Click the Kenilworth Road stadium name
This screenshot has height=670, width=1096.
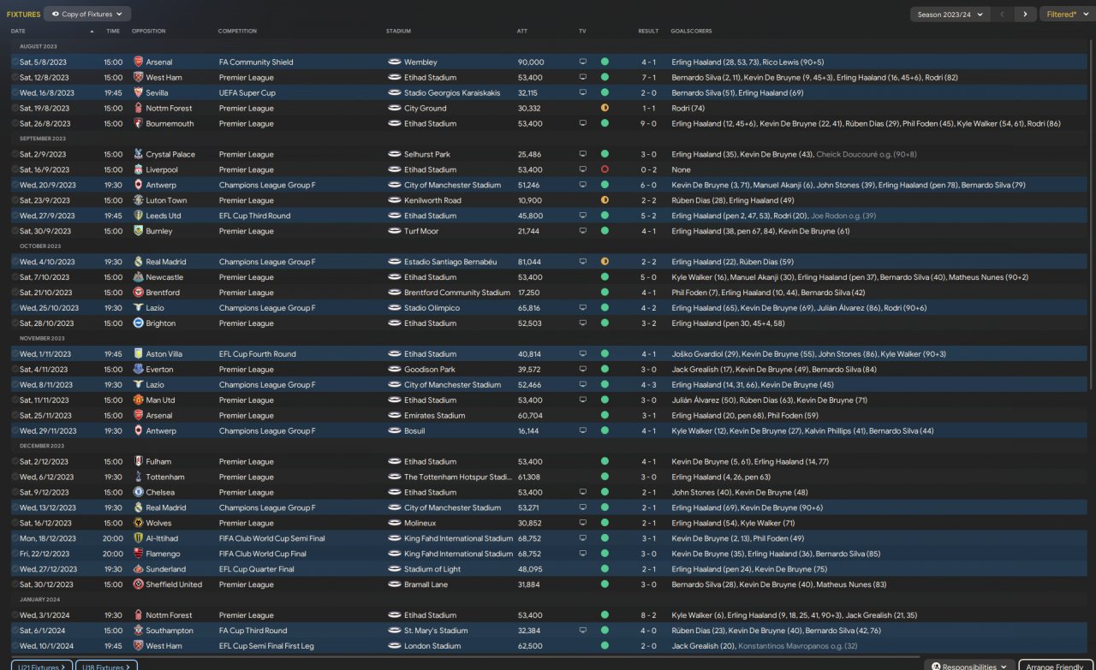(433, 201)
